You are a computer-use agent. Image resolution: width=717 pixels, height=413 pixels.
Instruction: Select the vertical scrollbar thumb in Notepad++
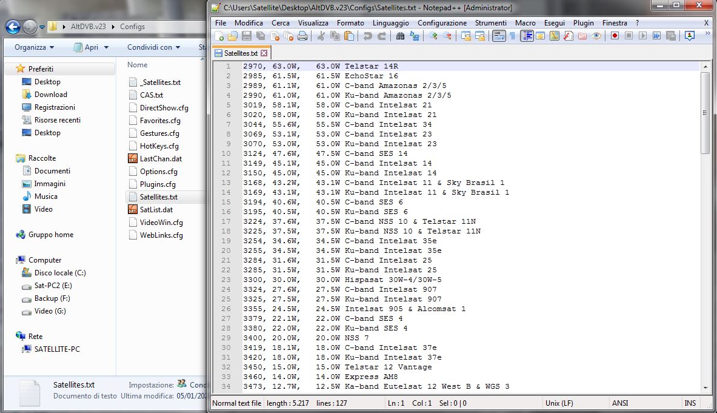tap(705, 113)
